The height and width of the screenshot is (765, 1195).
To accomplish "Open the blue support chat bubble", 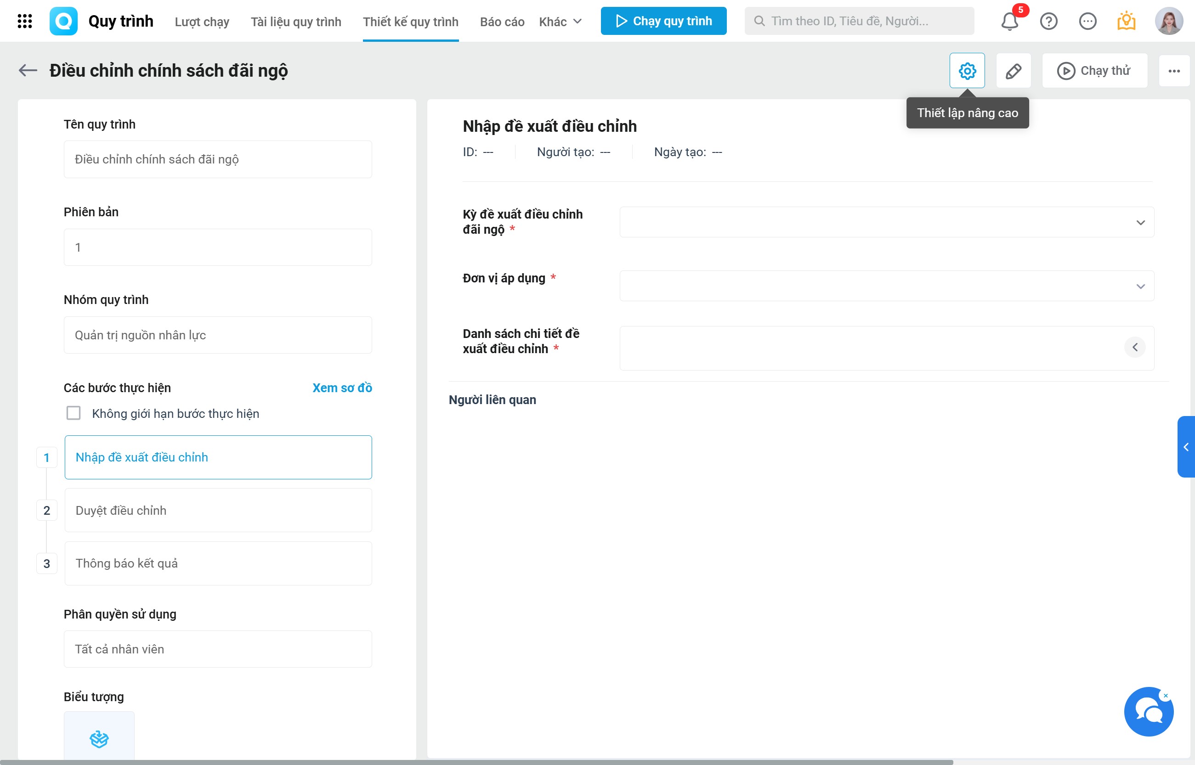I will (1149, 712).
